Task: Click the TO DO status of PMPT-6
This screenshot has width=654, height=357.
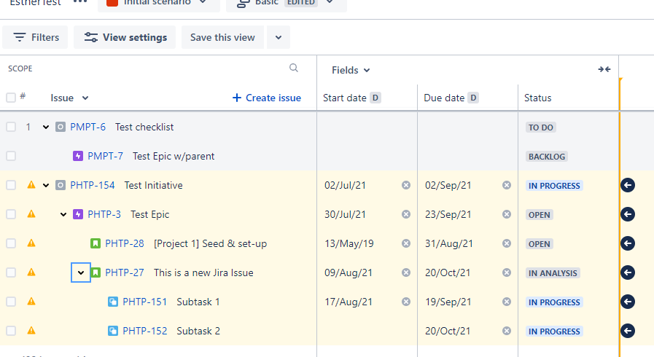Action: click(x=541, y=127)
